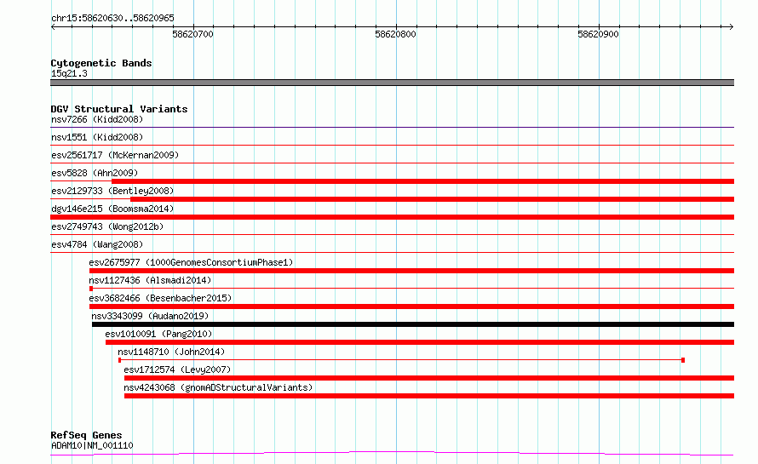Click the red bar of esv2675977
The image size is (758, 464).
pyautogui.click(x=411, y=271)
